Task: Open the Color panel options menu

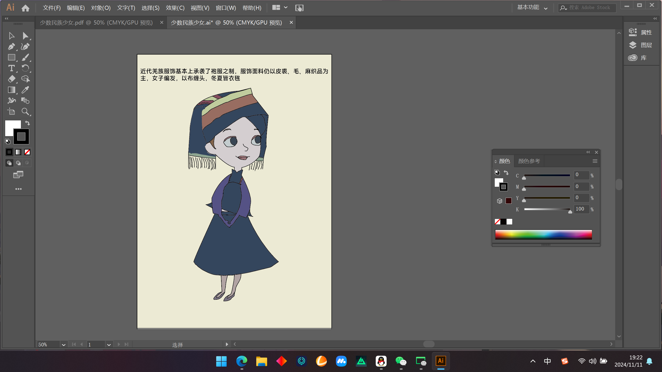Action: (x=595, y=161)
